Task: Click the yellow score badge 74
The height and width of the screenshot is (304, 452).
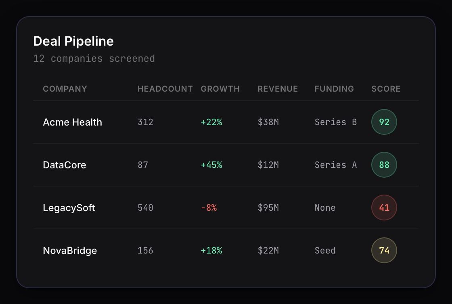Action: pyautogui.click(x=384, y=250)
